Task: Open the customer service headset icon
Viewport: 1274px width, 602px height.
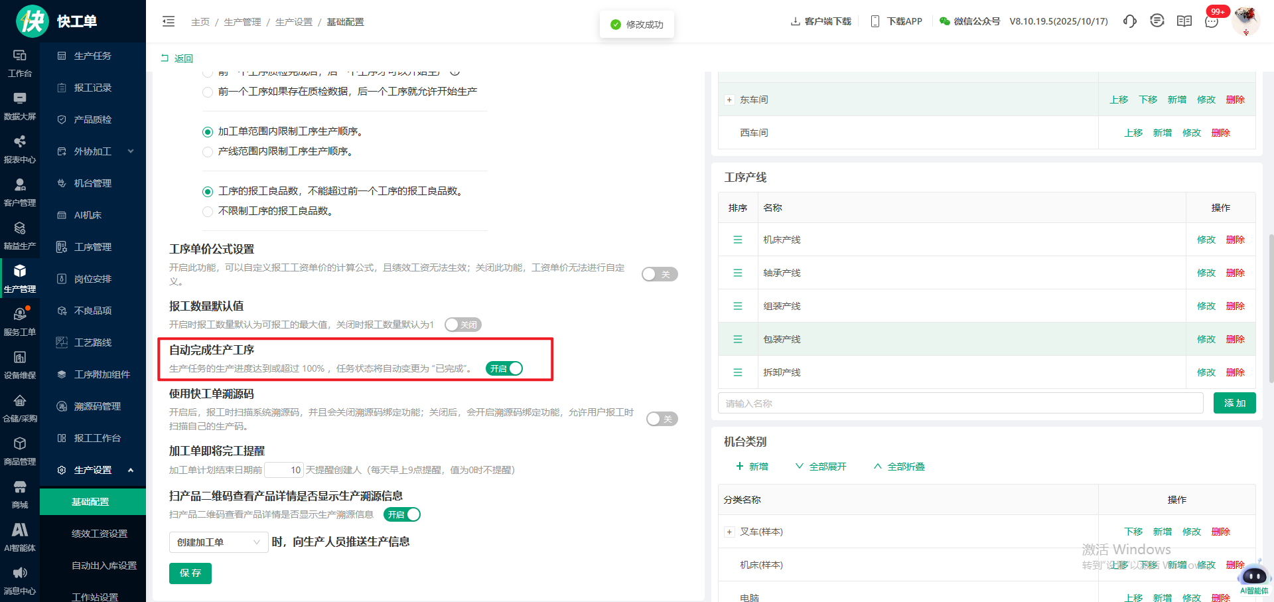Action: 1129,21
